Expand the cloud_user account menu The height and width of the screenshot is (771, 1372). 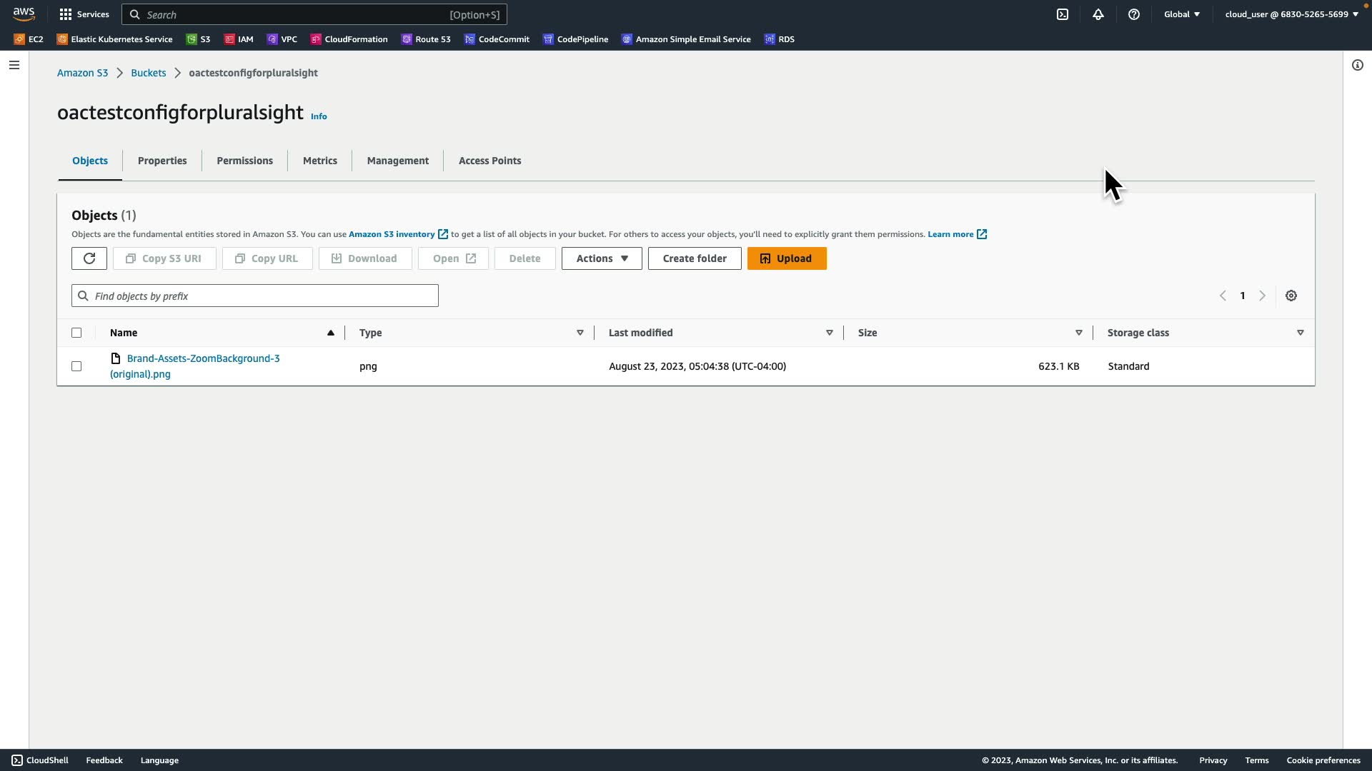(1291, 14)
